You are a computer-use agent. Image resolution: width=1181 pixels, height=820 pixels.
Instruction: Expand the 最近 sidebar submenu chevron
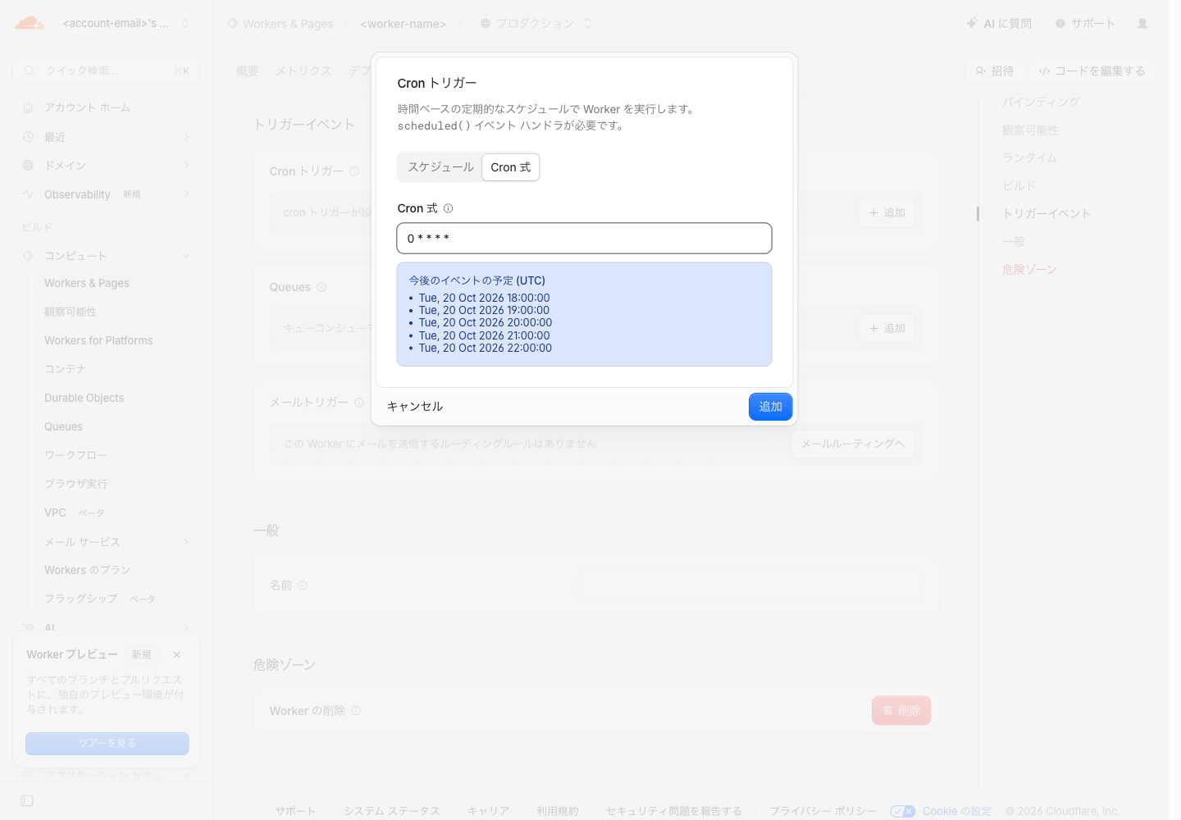tap(186, 136)
